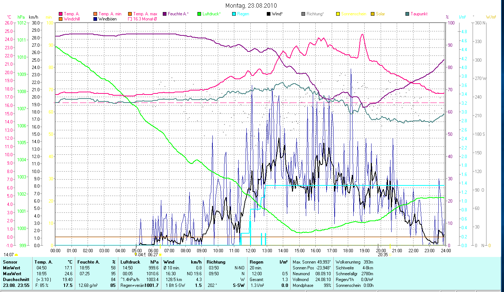The image size is (504, 292).
Task: Click the purple Feuchte A.* legend square
Action: 165,14
